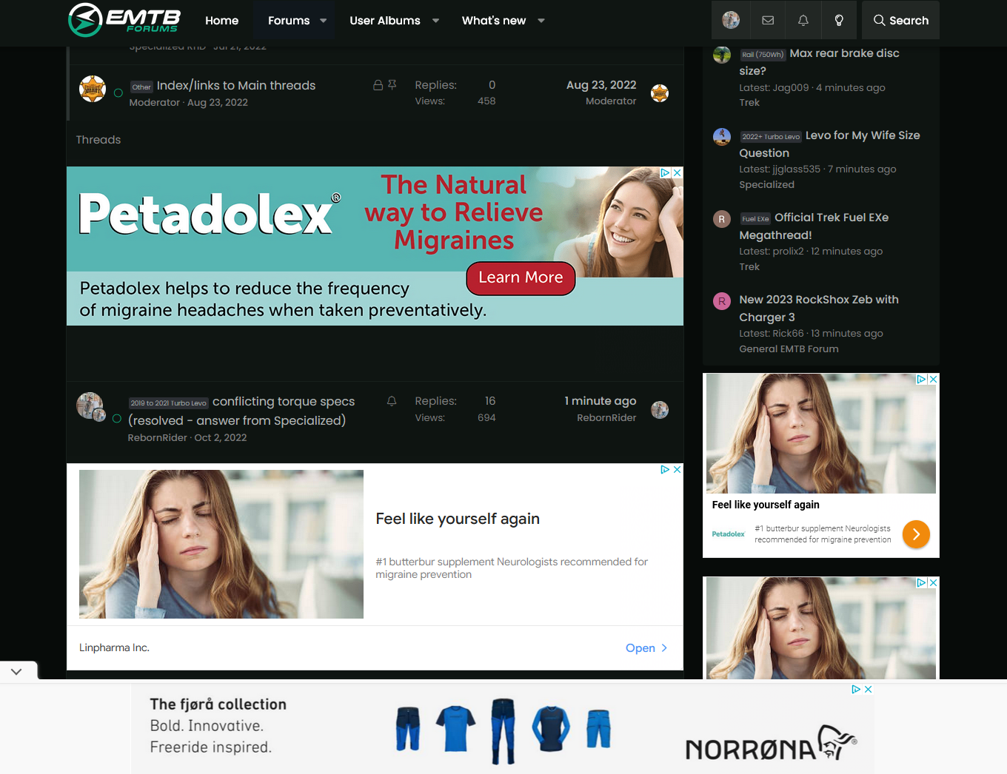This screenshot has width=1007, height=774.
Task: Close the Norrøna bottom ad
Action: click(868, 689)
